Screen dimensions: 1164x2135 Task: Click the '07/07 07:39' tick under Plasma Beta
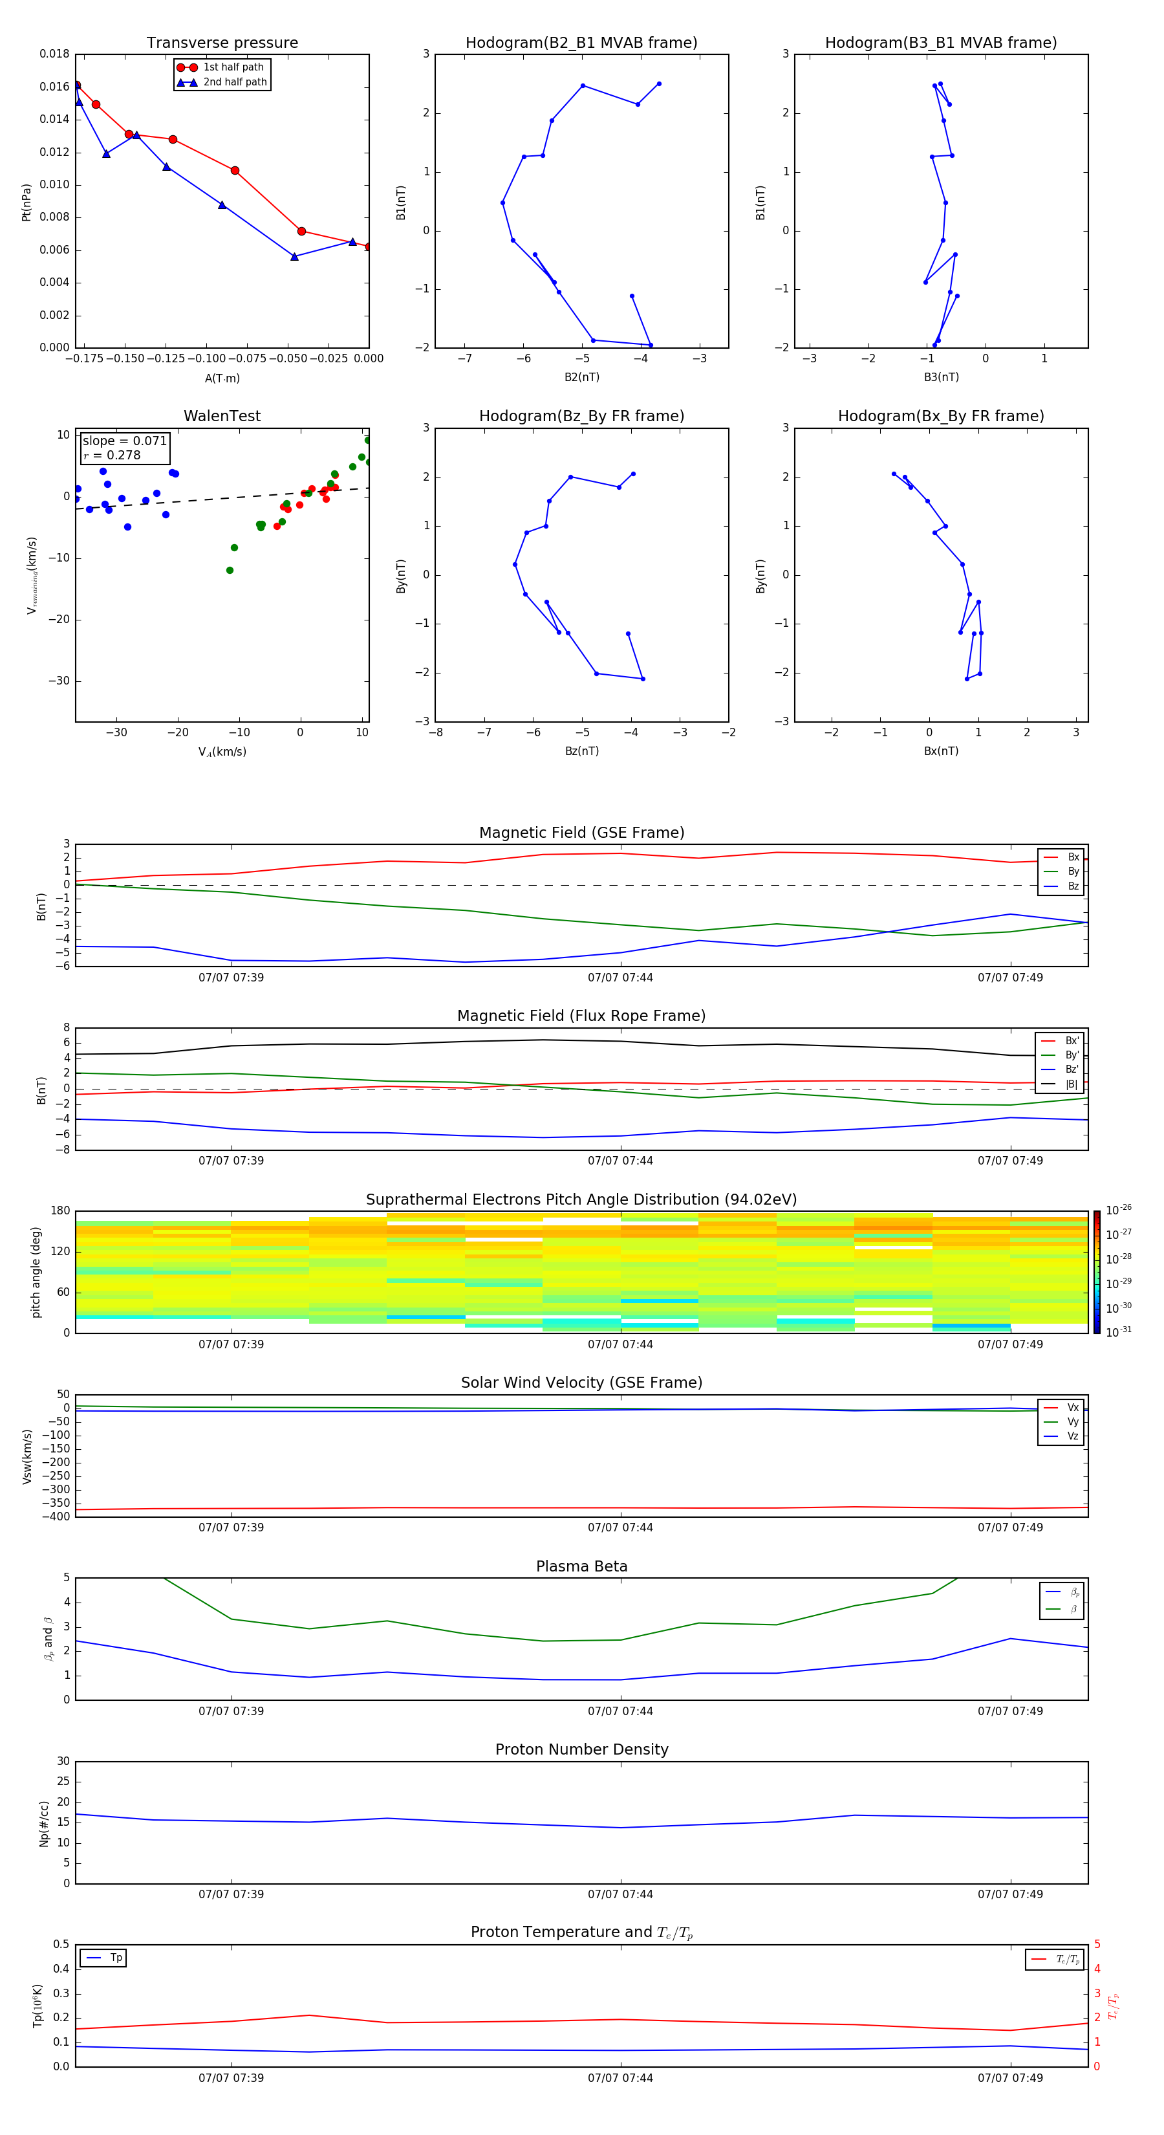click(231, 1711)
